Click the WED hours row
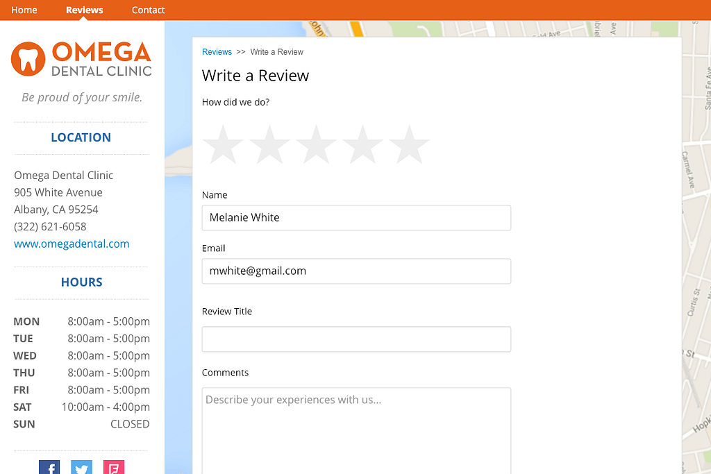Image resolution: width=711 pixels, height=474 pixels. (82, 356)
